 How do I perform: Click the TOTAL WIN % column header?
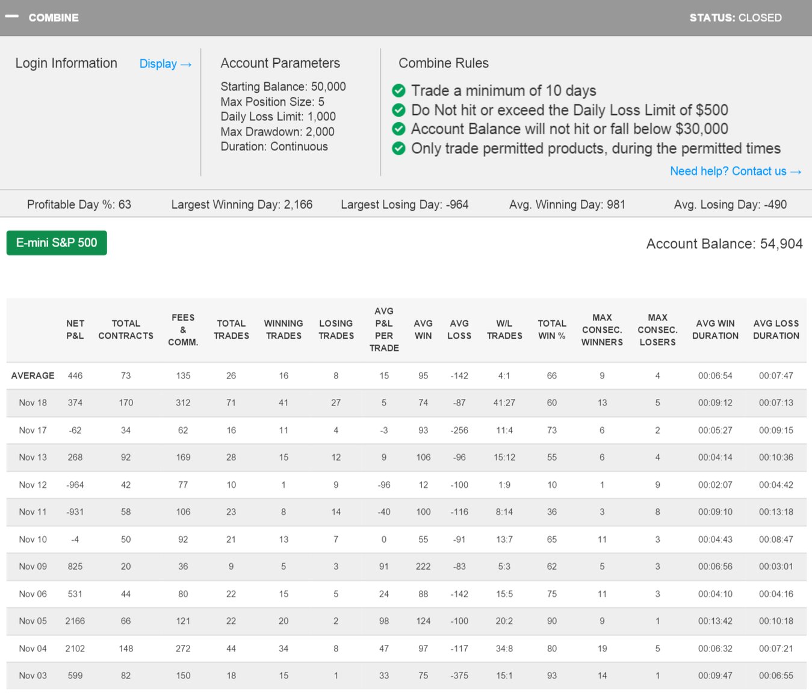551,330
